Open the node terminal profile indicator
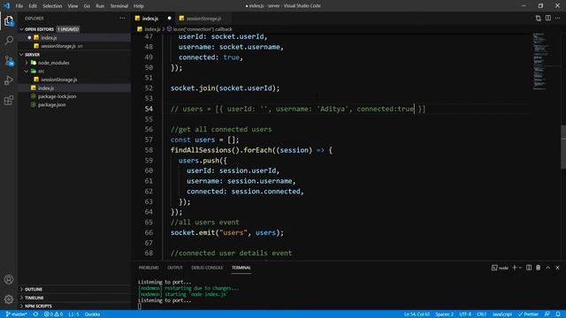The image size is (566, 318). click(500, 268)
